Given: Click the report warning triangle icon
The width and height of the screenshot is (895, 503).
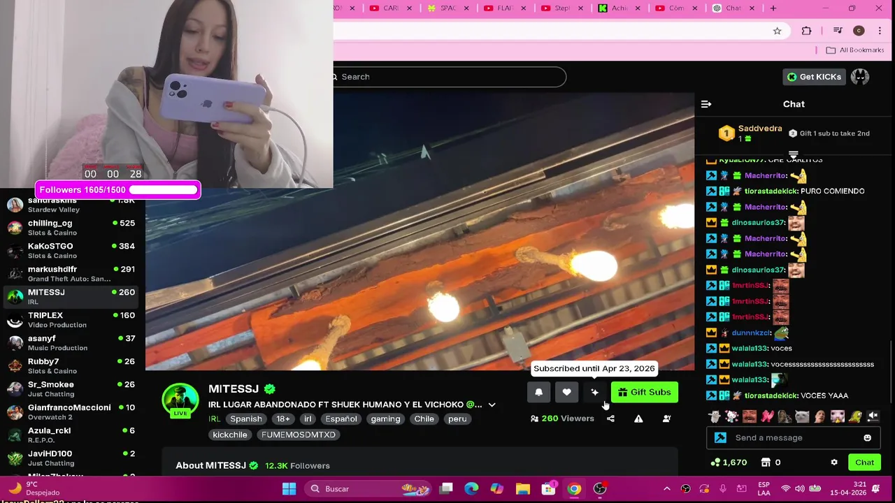Looking at the screenshot, I should (638, 418).
